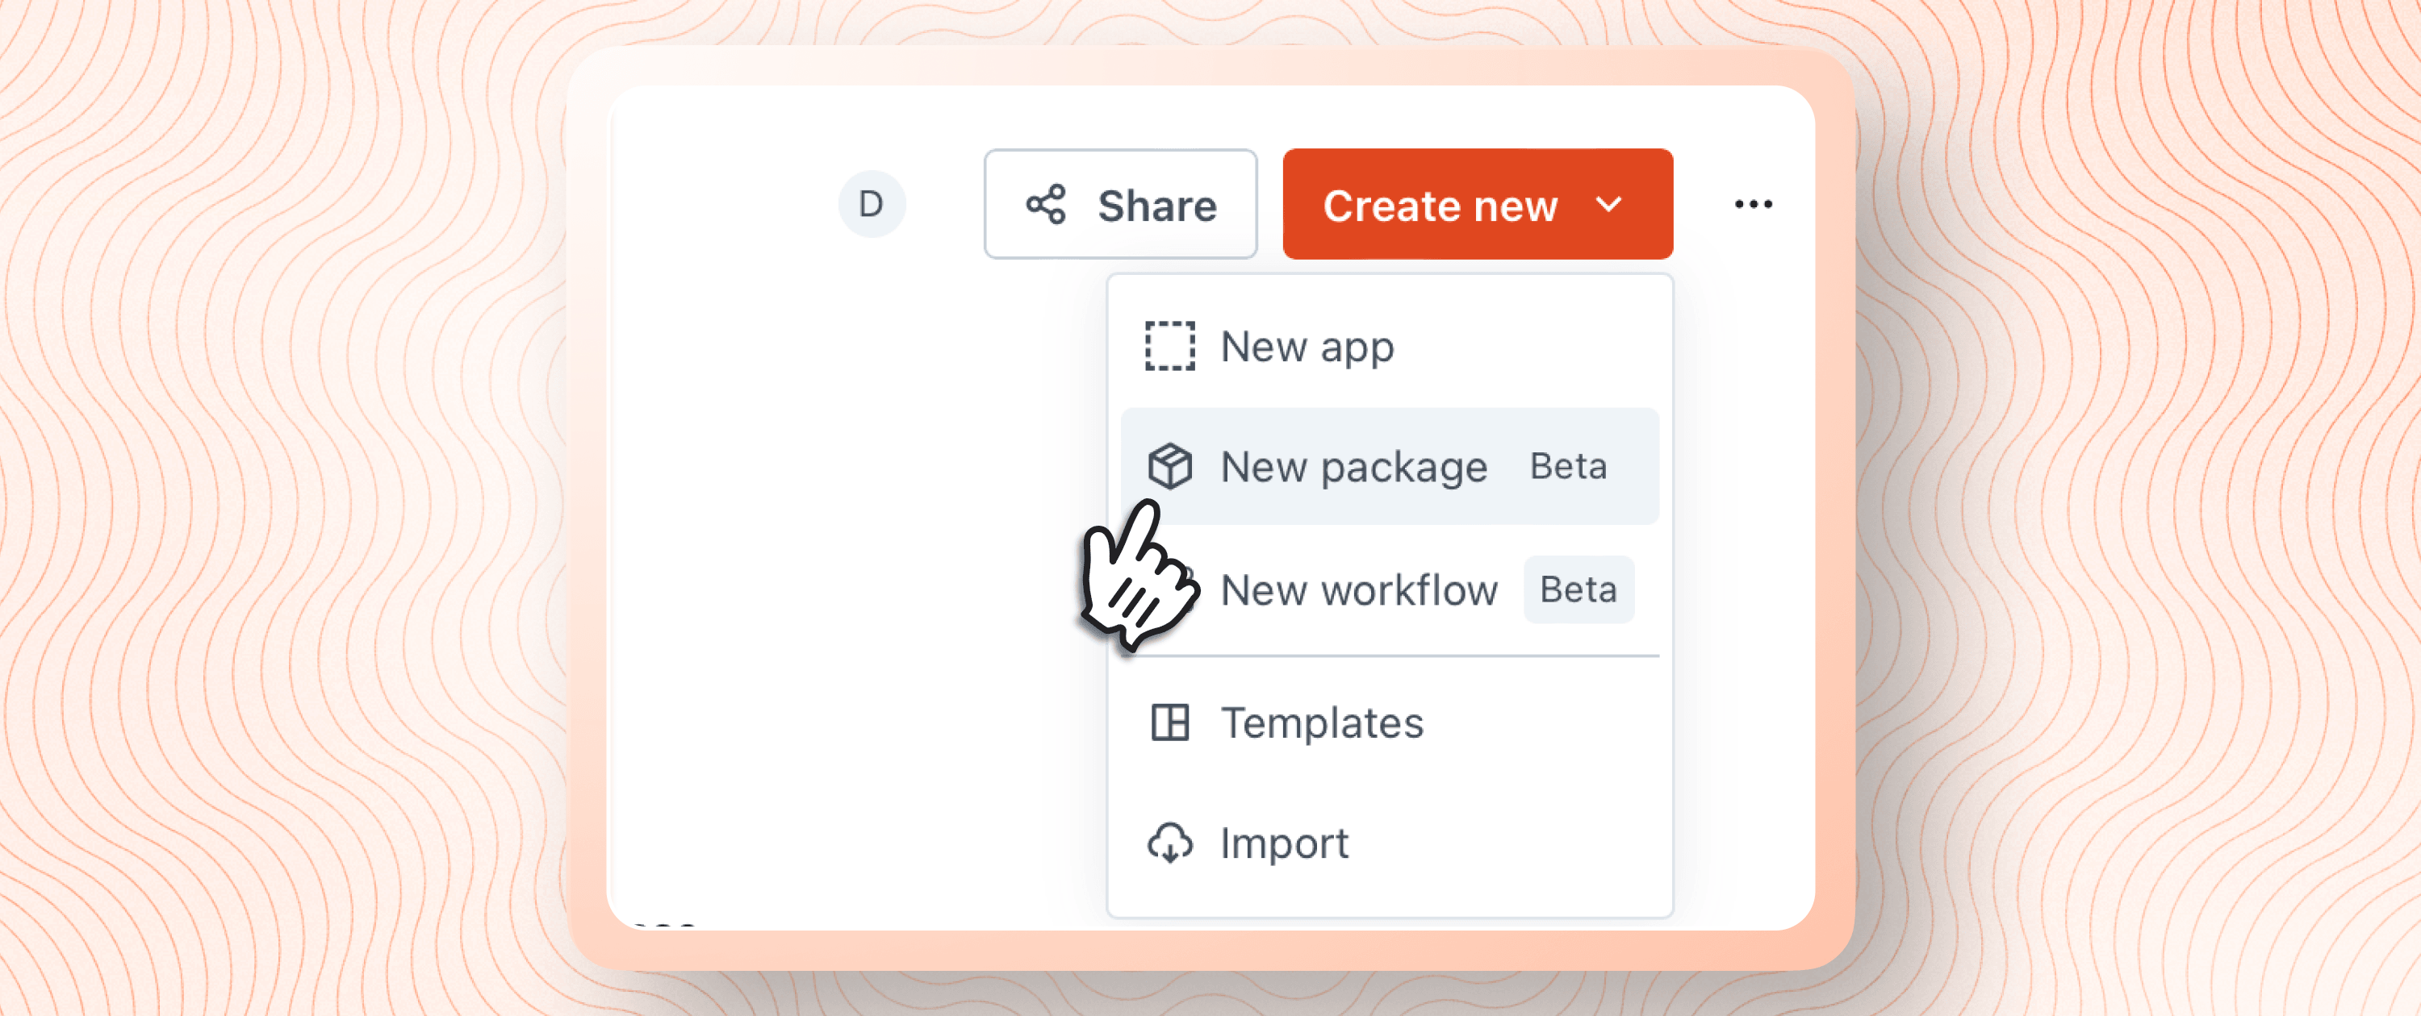
Task: Open Templates from the dropdown
Action: [1321, 723]
